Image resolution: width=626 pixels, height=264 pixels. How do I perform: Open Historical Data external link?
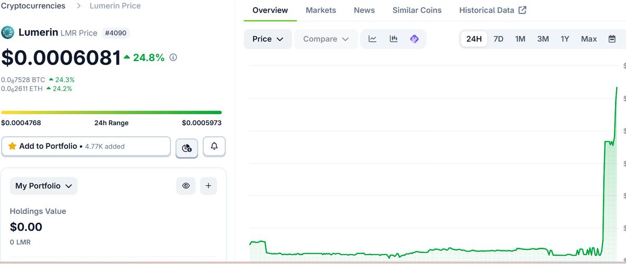(x=492, y=10)
